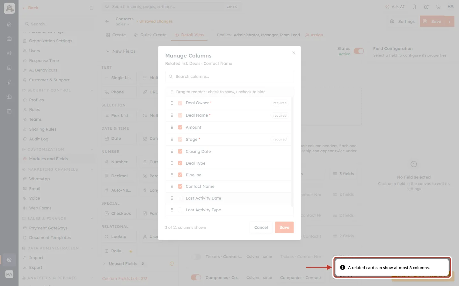
Task: Save the column changes in the dialog
Action: pyautogui.click(x=284, y=228)
